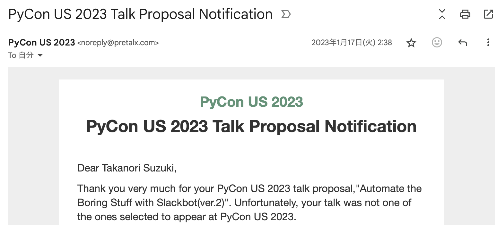The height and width of the screenshot is (225, 497).
Task: Click the 2023年1月17日 timestamp
Action: [x=352, y=43]
